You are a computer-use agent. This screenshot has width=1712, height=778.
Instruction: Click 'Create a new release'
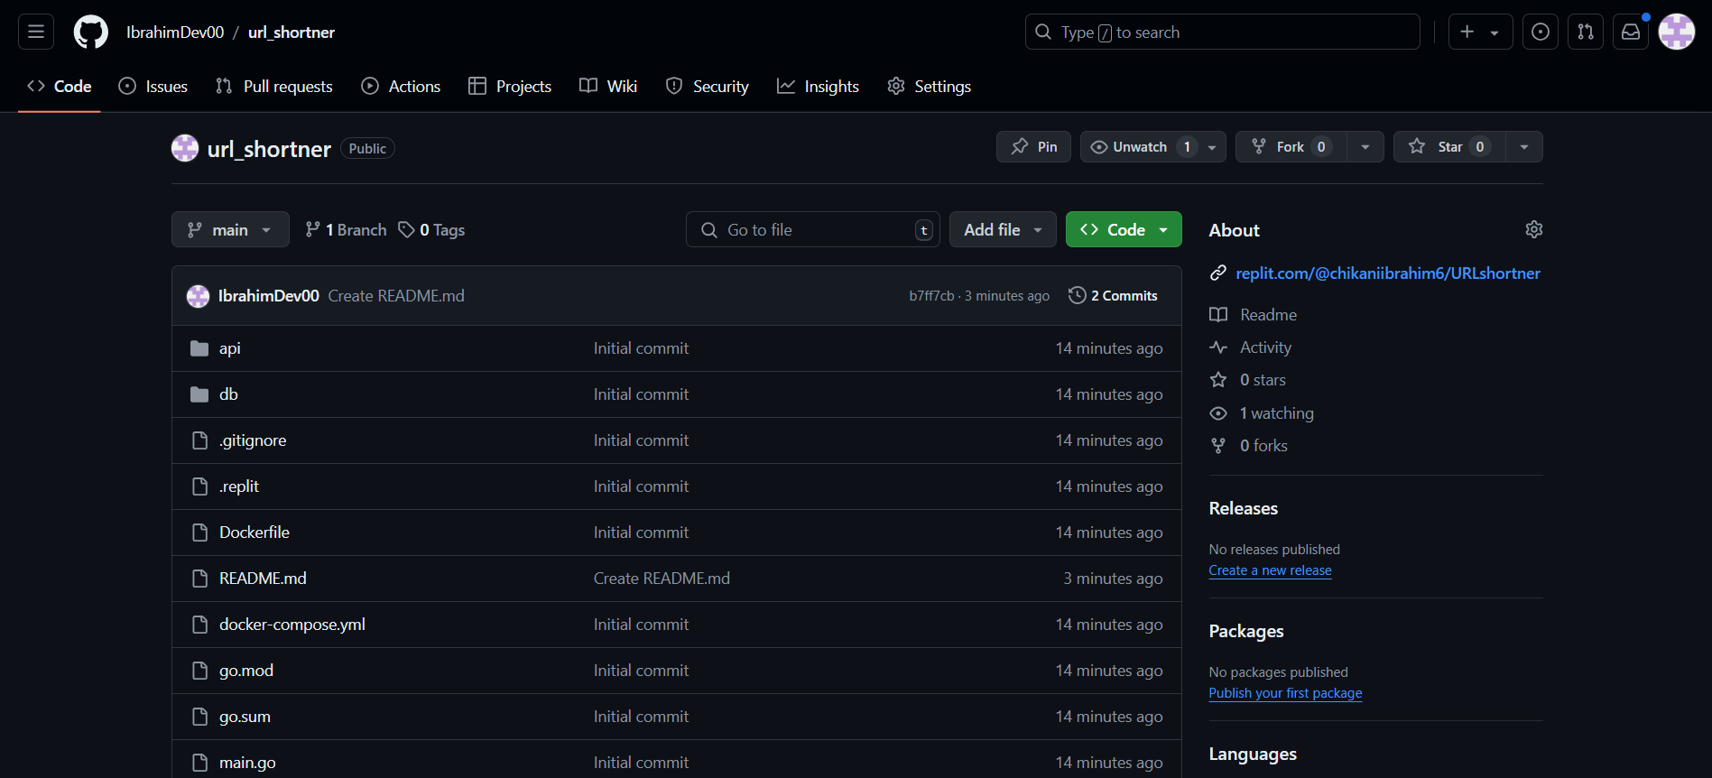point(1270,570)
